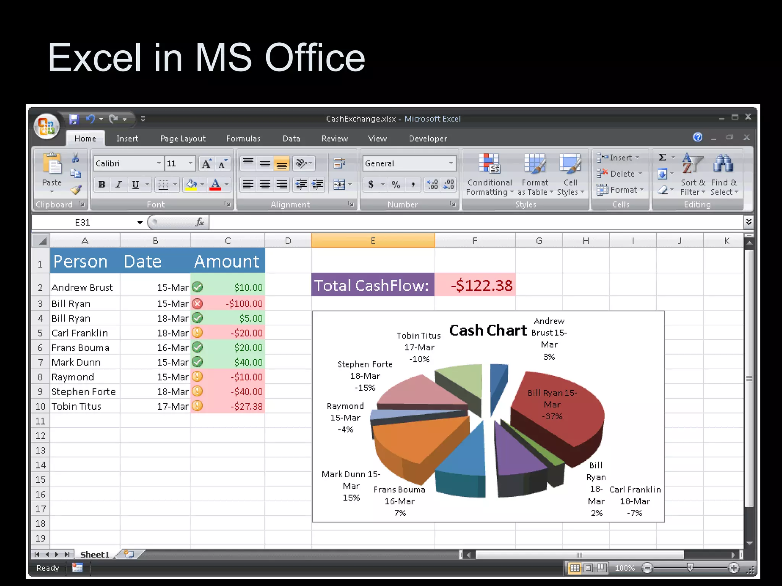This screenshot has width=782, height=586.
Task: Switch to the Review tab
Action: [335, 138]
